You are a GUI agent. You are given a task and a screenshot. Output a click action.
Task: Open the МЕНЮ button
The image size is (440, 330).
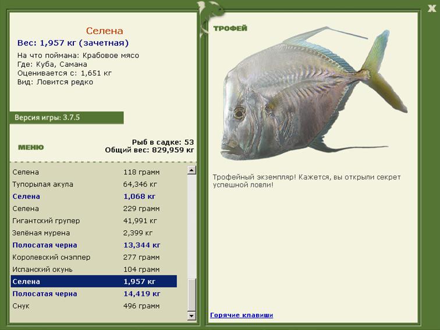(x=30, y=147)
